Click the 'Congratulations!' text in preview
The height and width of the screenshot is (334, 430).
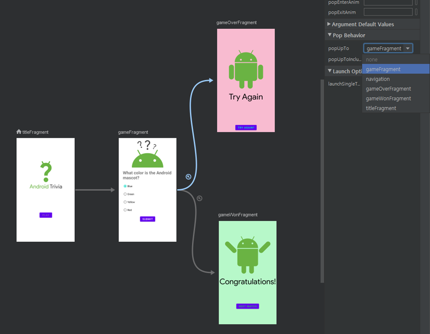248,282
